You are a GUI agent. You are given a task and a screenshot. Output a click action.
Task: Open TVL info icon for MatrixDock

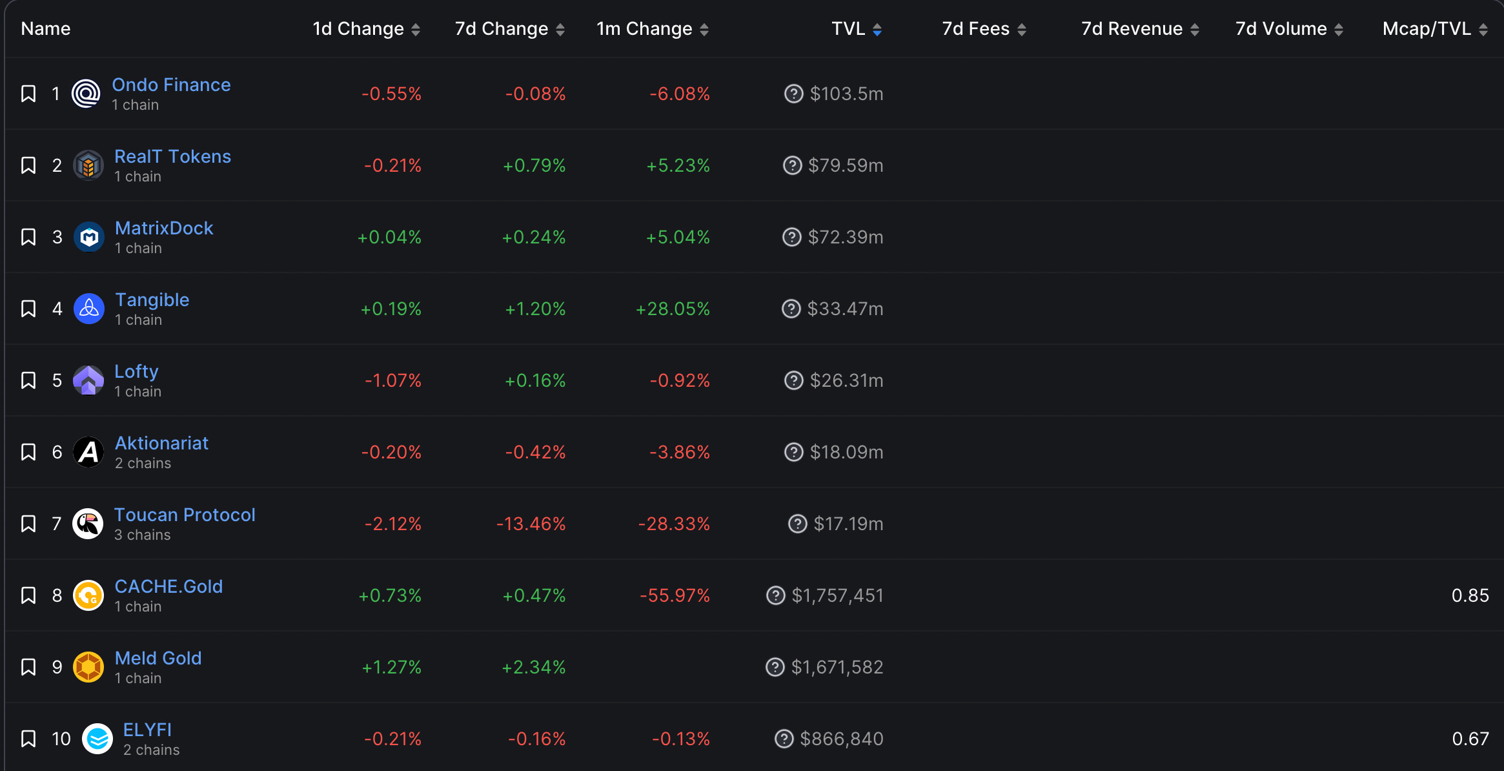point(791,237)
